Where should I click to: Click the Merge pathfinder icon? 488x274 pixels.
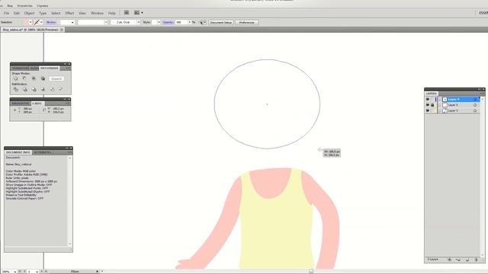click(34, 90)
